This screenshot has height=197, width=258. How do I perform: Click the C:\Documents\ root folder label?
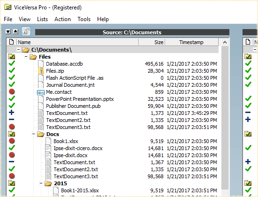coord(51,50)
